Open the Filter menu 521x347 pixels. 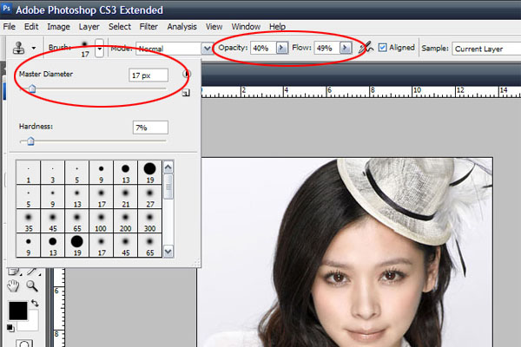(148, 27)
